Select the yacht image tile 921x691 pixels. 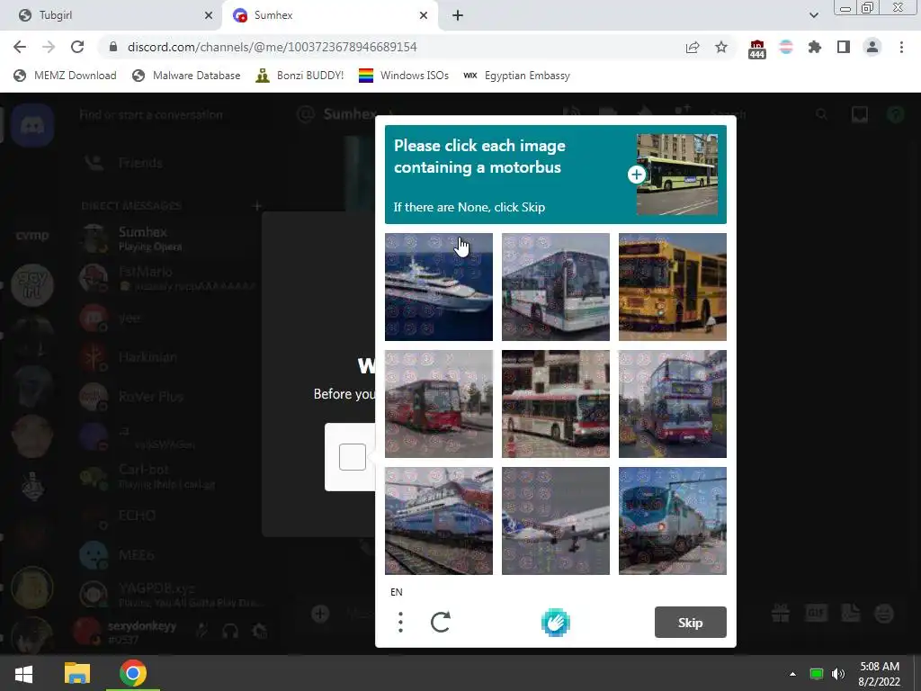tap(439, 287)
